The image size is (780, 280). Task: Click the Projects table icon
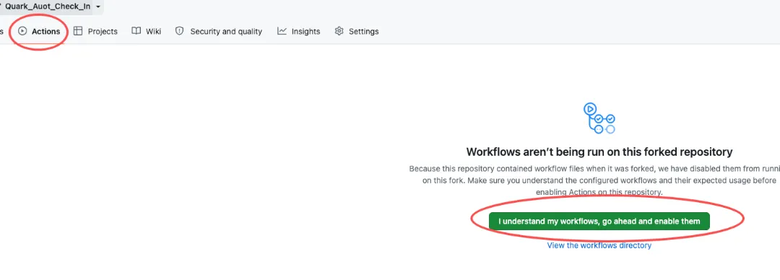pyautogui.click(x=78, y=31)
